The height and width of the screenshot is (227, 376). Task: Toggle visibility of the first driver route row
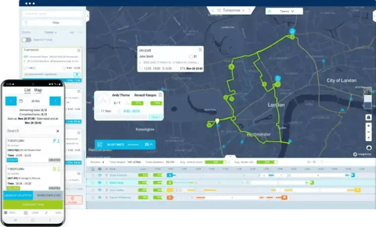[x=99, y=176]
